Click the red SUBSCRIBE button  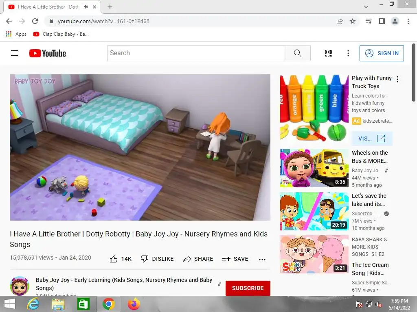[248, 288]
